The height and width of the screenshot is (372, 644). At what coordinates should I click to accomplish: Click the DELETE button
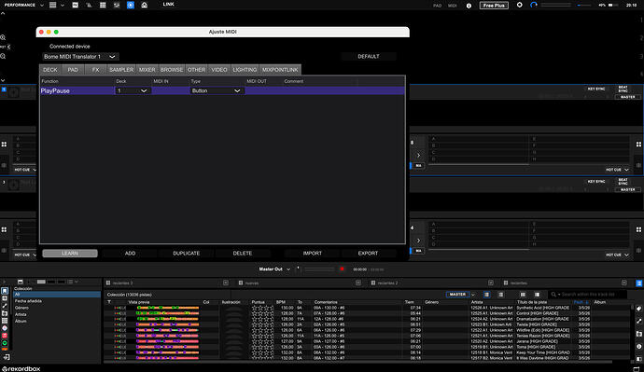point(243,254)
